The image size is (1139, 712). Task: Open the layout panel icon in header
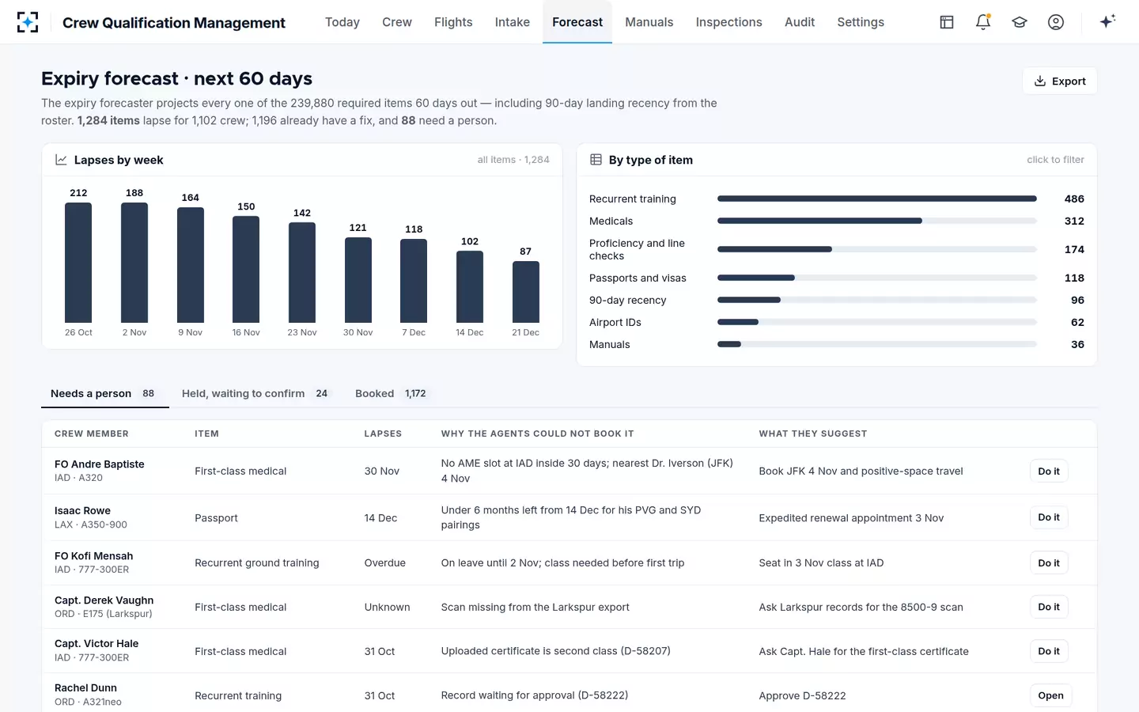tap(947, 22)
